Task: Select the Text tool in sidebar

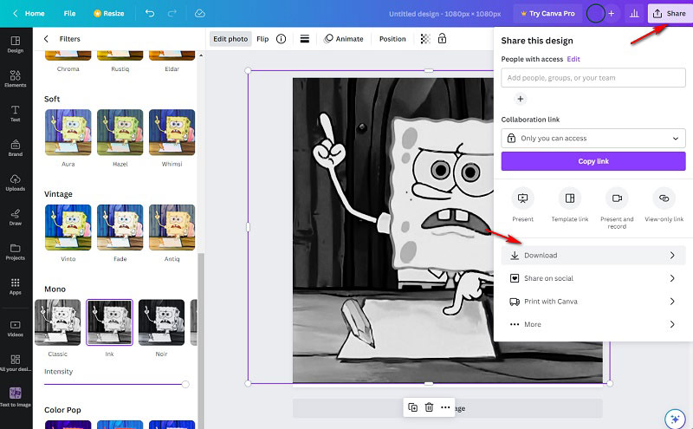Action: (x=15, y=114)
